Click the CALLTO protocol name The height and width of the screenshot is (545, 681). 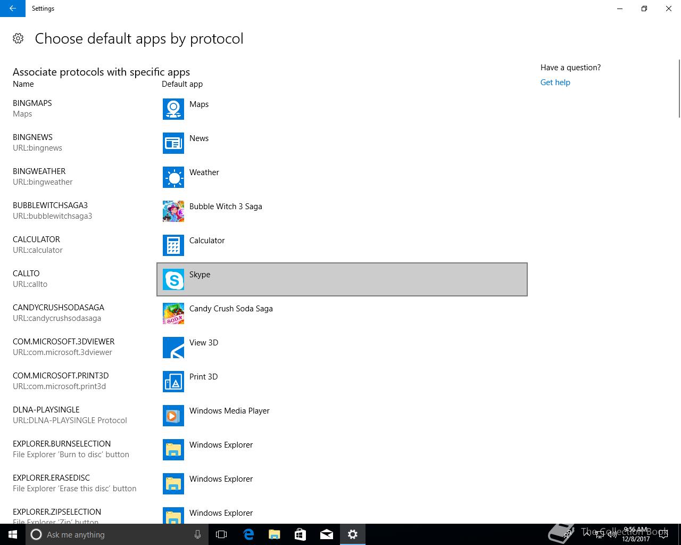coord(26,274)
